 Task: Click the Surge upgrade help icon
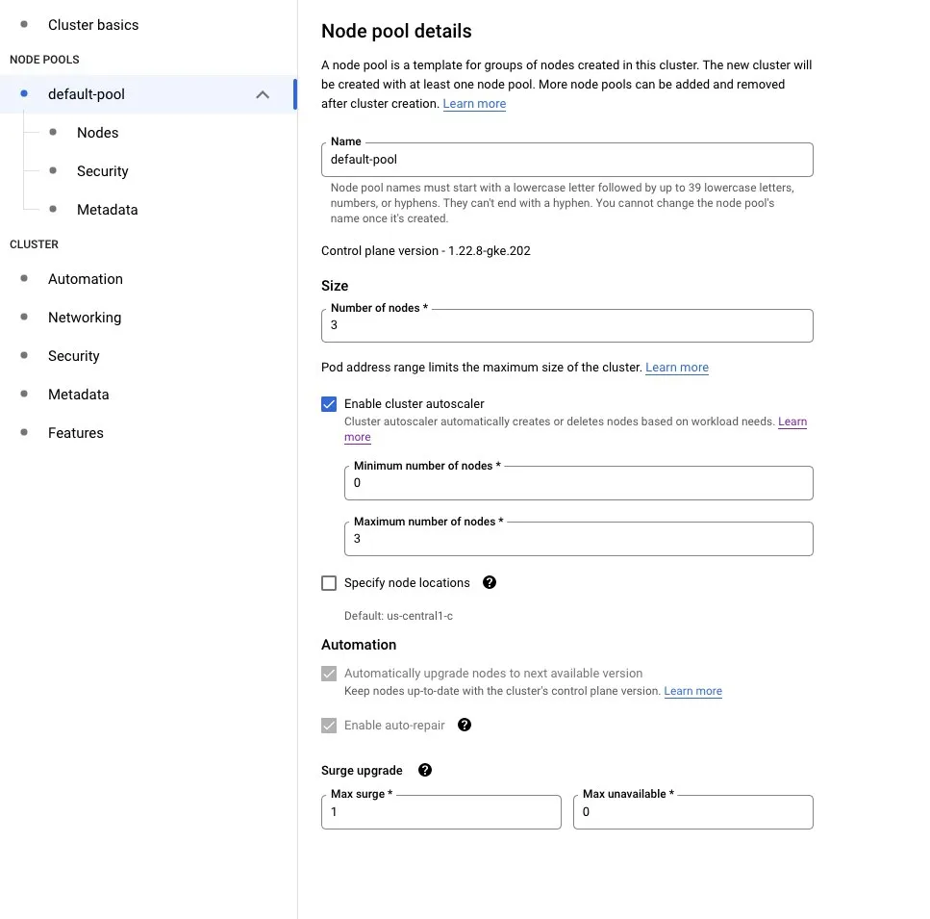(425, 771)
